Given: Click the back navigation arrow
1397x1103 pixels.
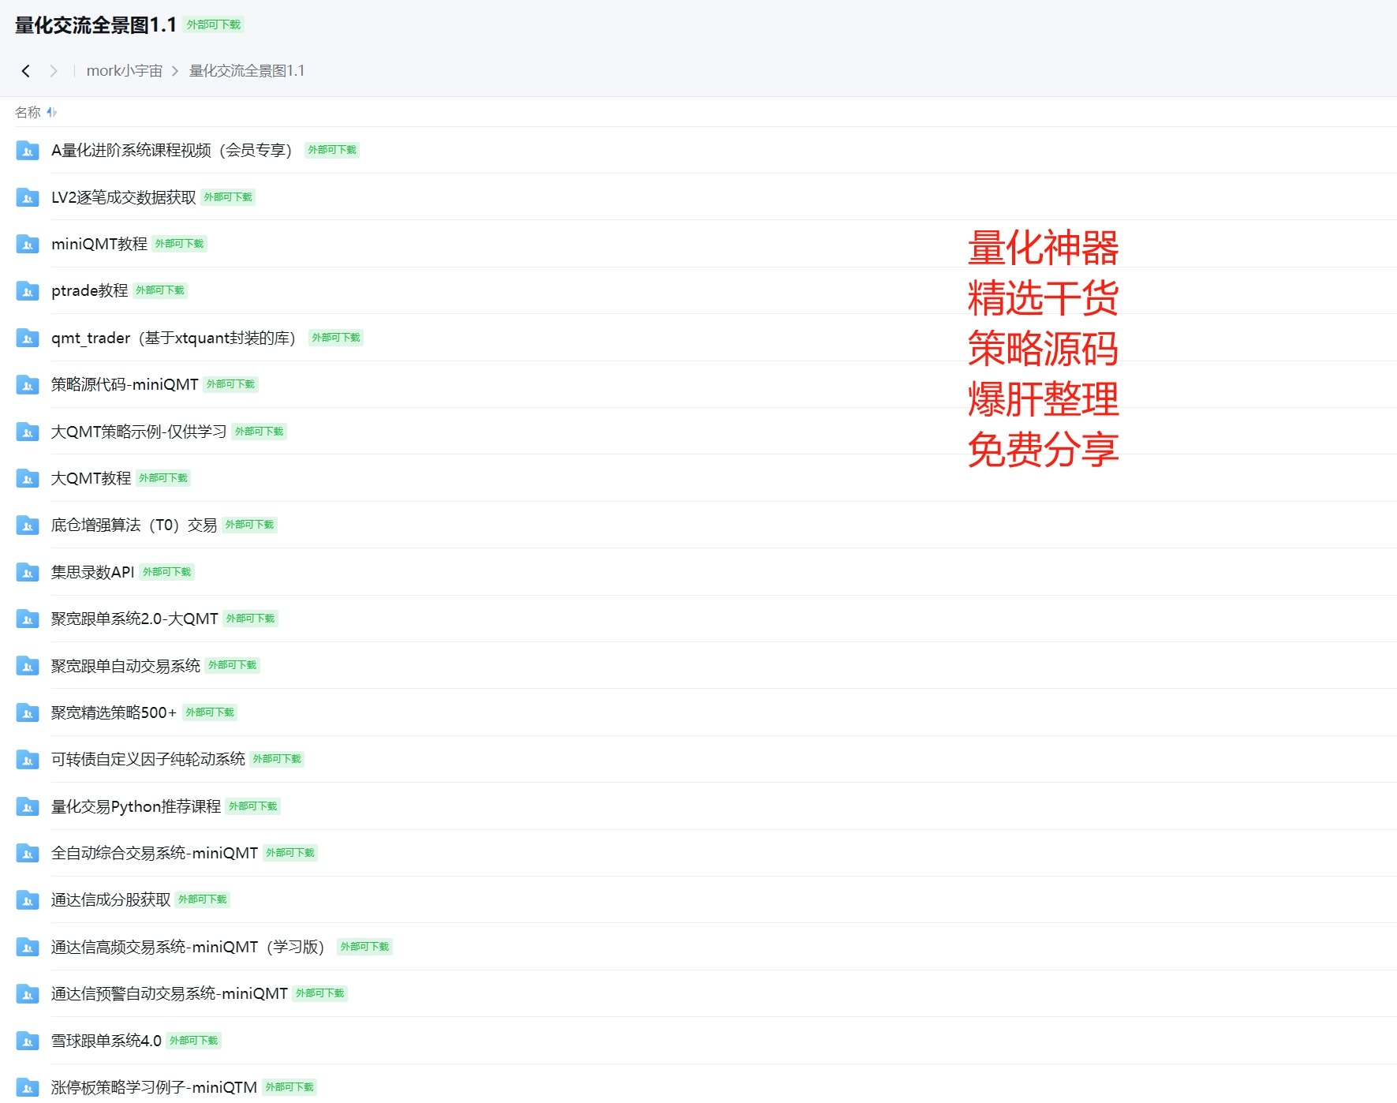Looking at the screenshot, I should 25,70.
